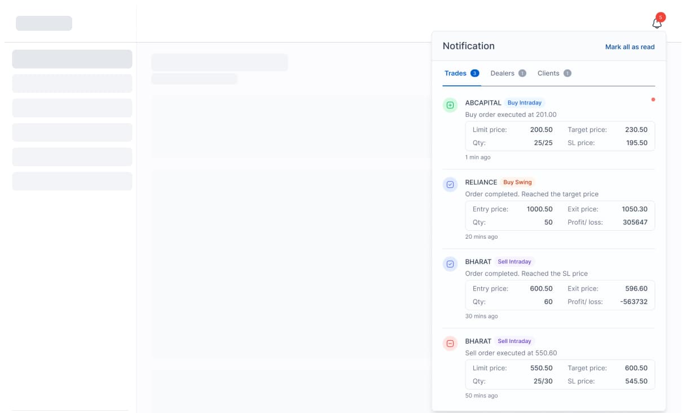Image resolution: width=686 pixels, height=413 pixels.
Task: Click the '50 mins ago' timestamp
Action: pos(481,396)
